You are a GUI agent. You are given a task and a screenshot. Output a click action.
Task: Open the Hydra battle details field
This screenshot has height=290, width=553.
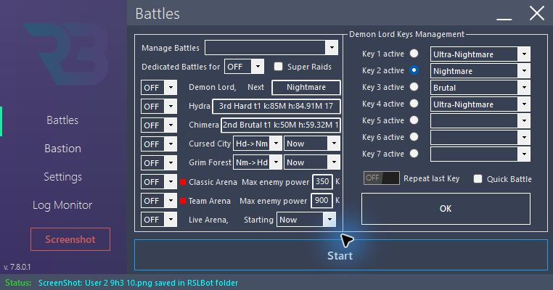(x=276, y=106)
